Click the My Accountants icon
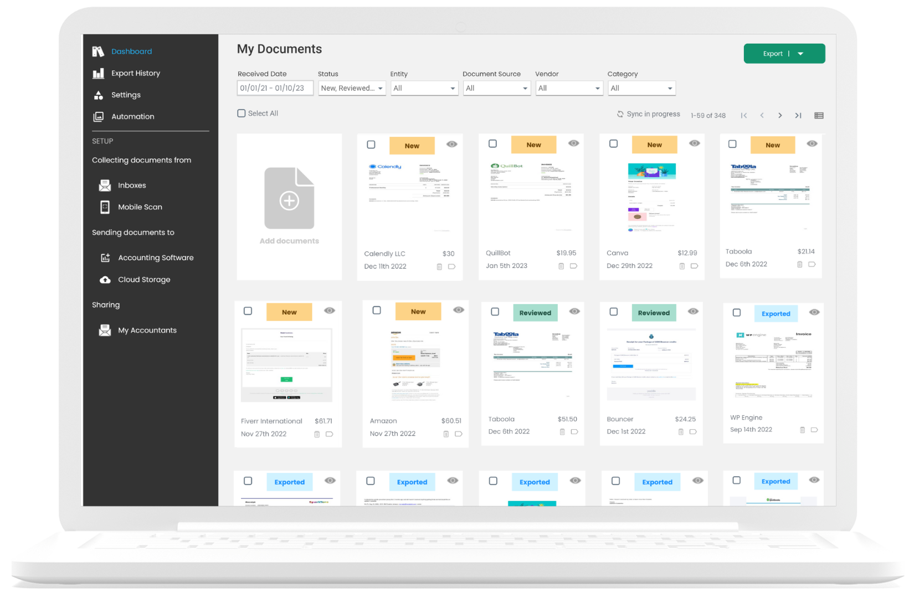Viewport: 914px width, 598px height. coord(105,331)
